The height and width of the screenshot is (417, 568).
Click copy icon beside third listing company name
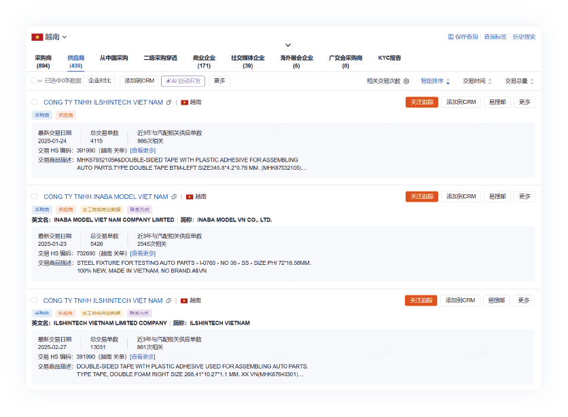coord(169,301)
